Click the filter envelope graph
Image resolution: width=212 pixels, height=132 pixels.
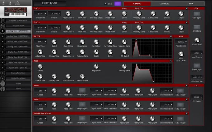pos(152,49)
